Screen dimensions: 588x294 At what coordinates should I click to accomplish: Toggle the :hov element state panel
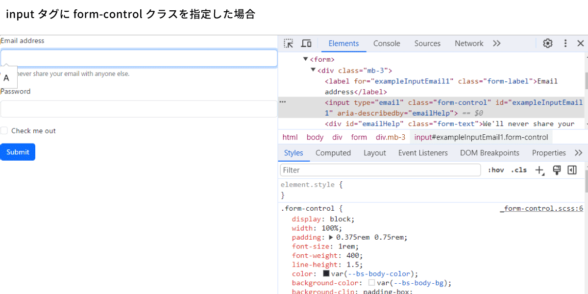[496, 170]
